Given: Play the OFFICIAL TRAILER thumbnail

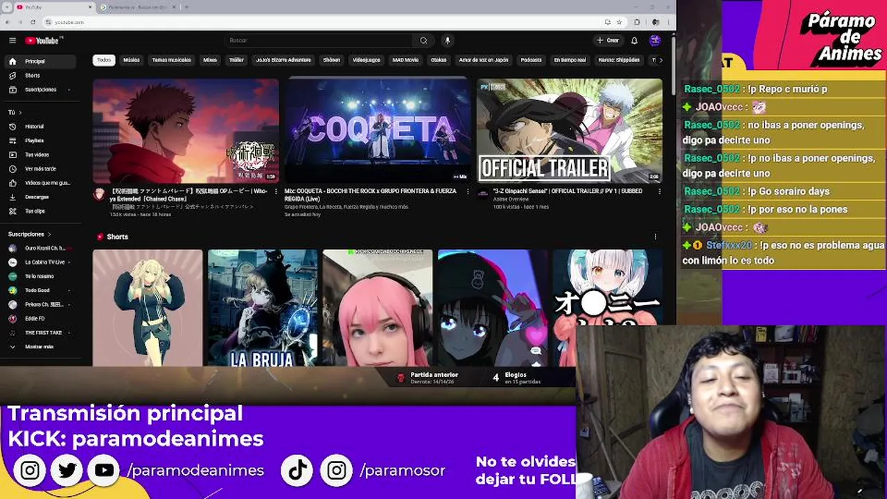Looking at the screenshot, I should 570,130.
